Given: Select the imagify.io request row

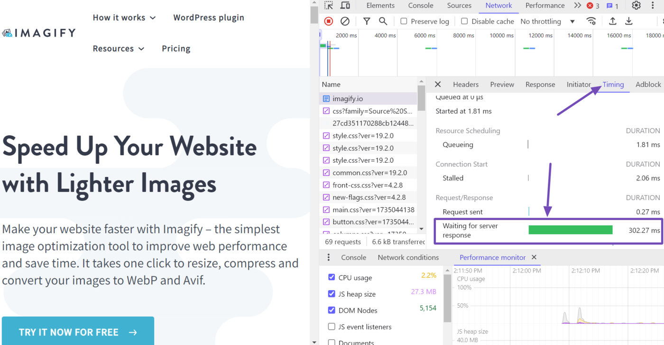Looking at the screenshot, I should [368, 98].
